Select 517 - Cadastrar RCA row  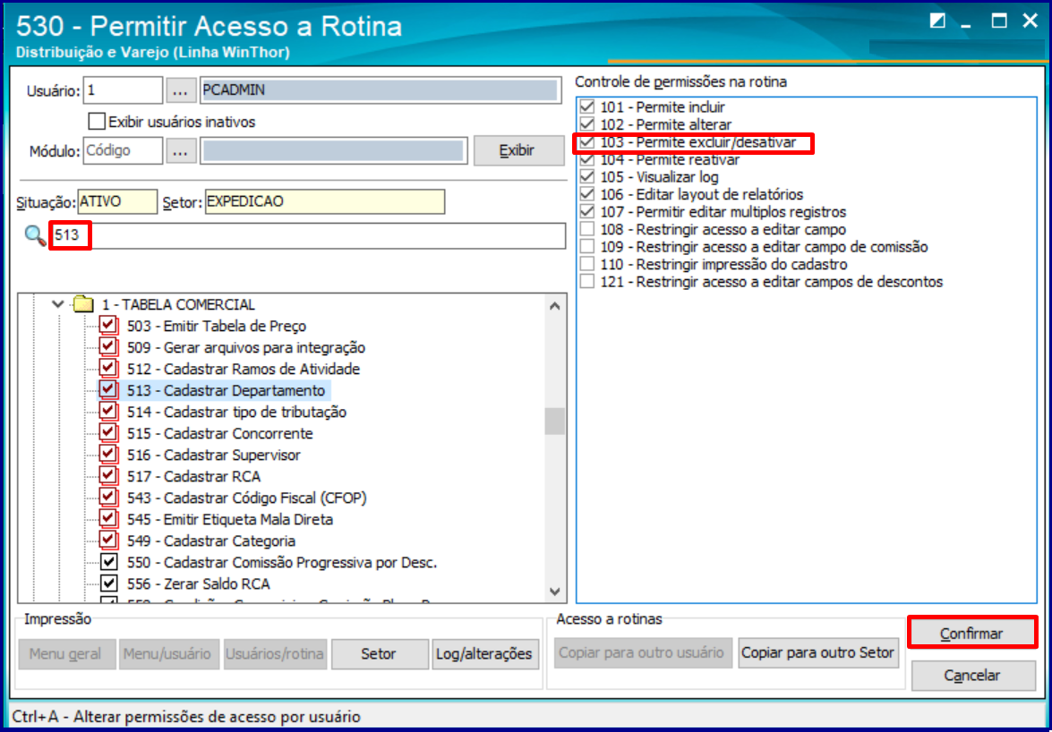(194, 477)
